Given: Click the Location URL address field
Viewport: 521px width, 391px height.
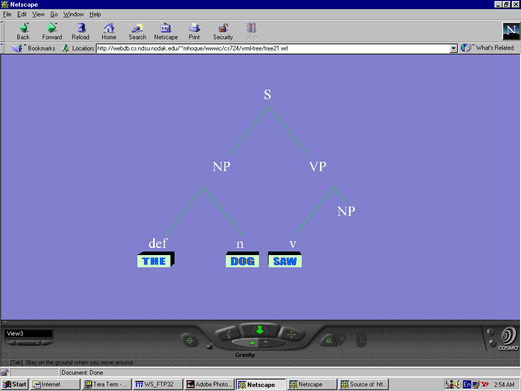Looking at the screenshot, I should (272, 48).
